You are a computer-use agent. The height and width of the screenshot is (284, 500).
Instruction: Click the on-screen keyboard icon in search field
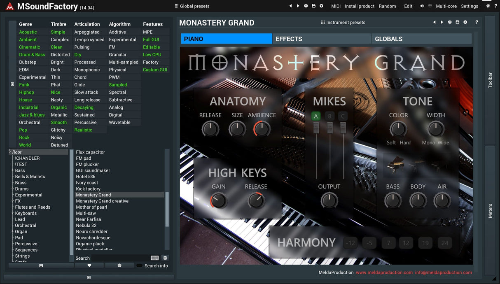tap(154, 258)
